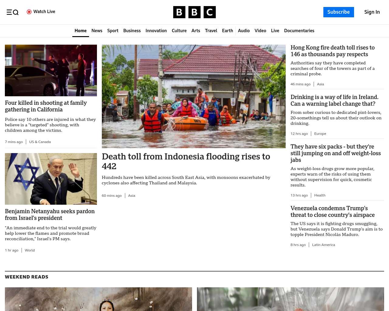Click the US & Canada category tag
Viewport: 389px width, 311px height.
[40, 142]
